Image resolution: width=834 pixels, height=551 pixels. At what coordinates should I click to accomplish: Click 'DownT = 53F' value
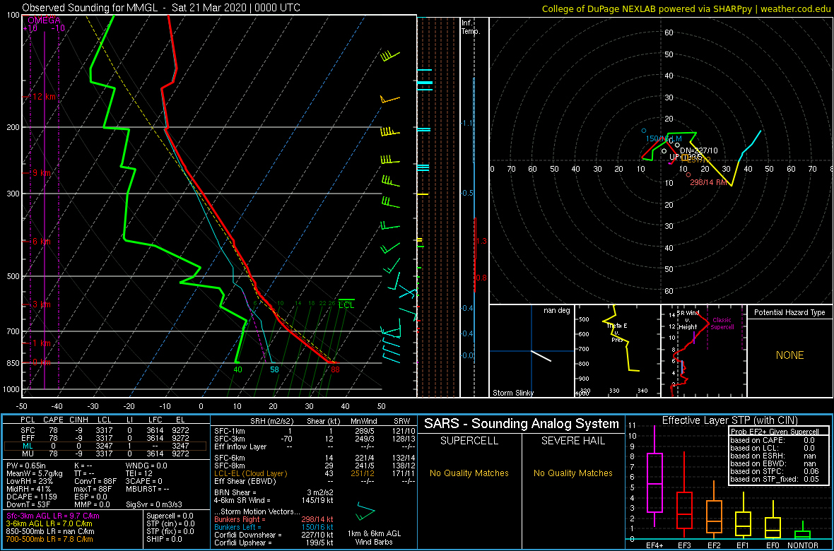pos(28,505)
